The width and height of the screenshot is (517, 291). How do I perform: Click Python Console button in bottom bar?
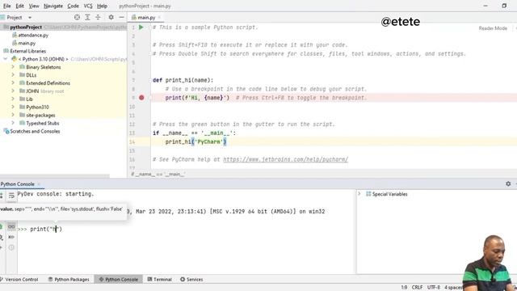(x=119, y=280)
